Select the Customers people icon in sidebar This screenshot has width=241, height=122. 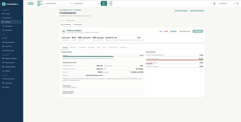tap(3, 22)
